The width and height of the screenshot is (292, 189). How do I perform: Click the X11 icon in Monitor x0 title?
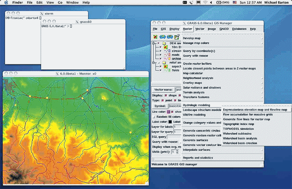point(57,74)
